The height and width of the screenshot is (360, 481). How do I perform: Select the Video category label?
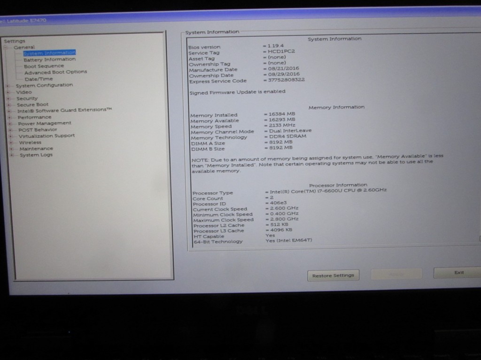pos(23,92)
